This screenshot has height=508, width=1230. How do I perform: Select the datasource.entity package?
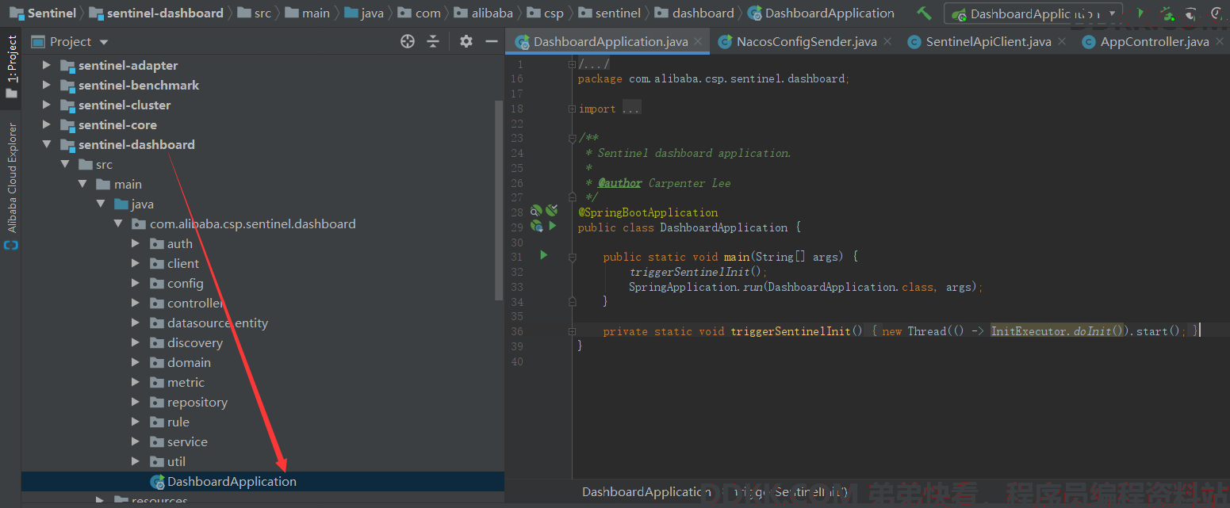click(x=217, y=323)
